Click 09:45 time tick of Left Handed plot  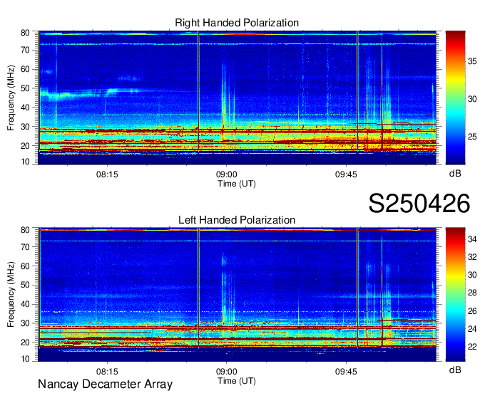point(346,372)
